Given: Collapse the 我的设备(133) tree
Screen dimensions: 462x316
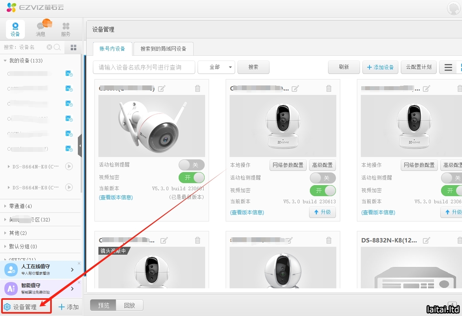Looking at the screenshot, I should point(5,61).
